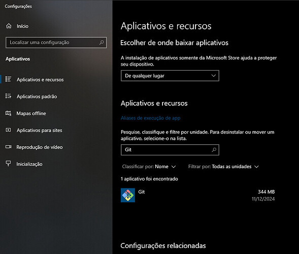Click the Aplicativos para sites icon
Viewport: 299px width, 254px height.
coord(8,130)
